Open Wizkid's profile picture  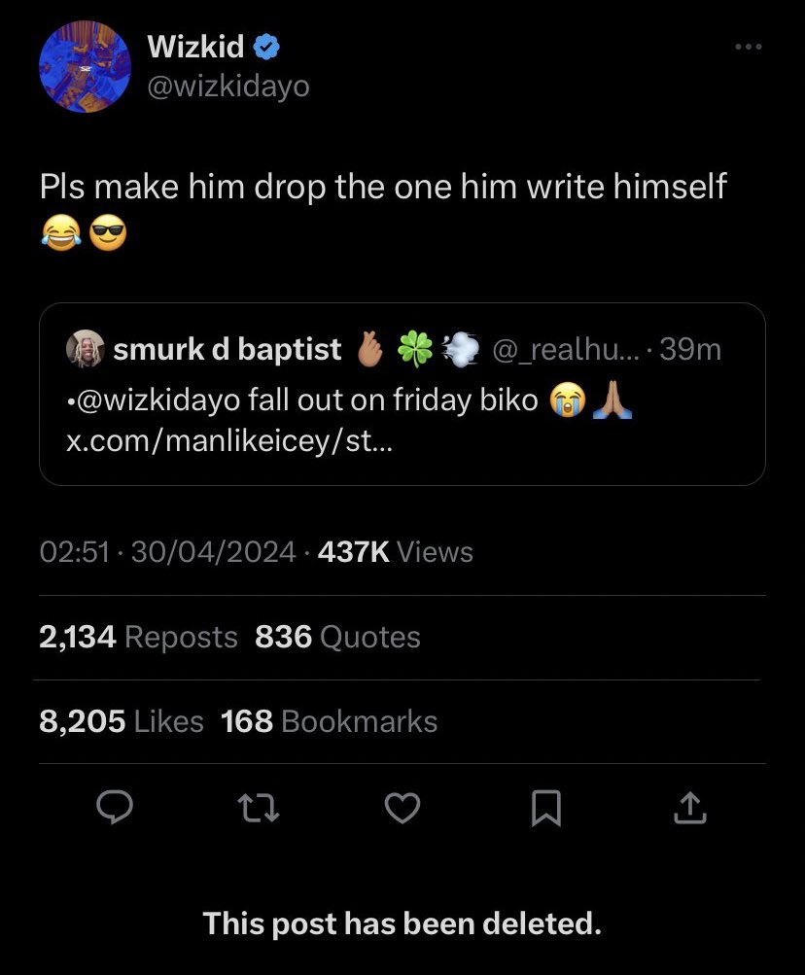(x=85, y=65)
